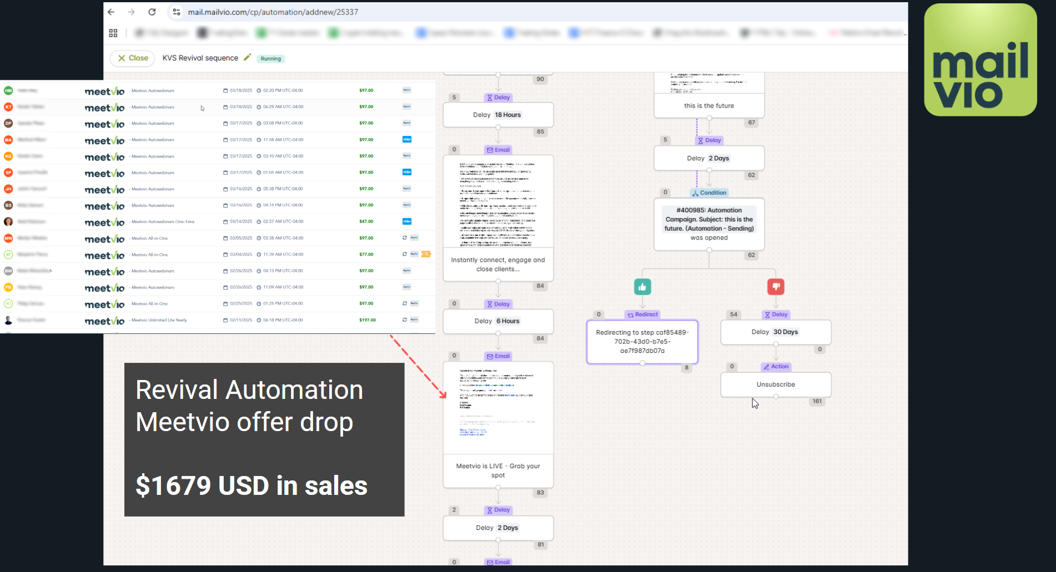The image size is (1056, 572).
Task: Click the green thumbs-up condition branch
Action: 642,287
